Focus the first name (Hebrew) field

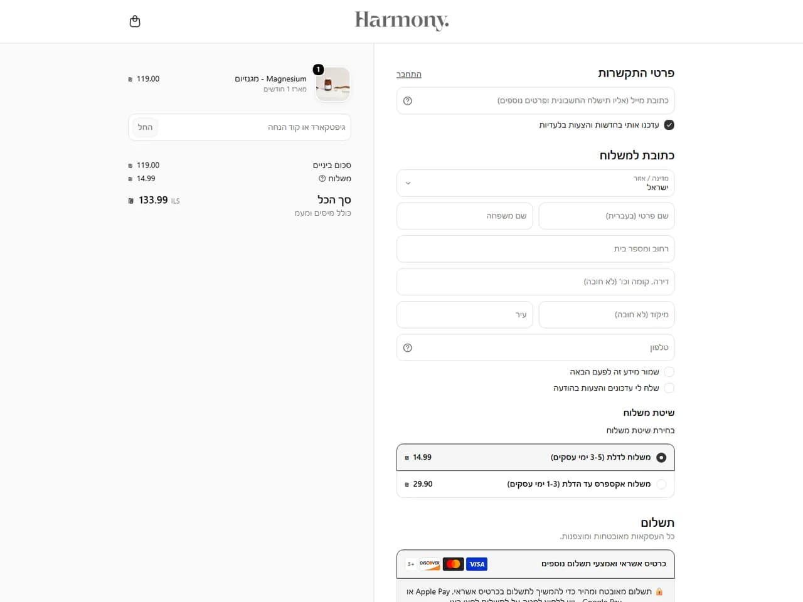[607, 216]
